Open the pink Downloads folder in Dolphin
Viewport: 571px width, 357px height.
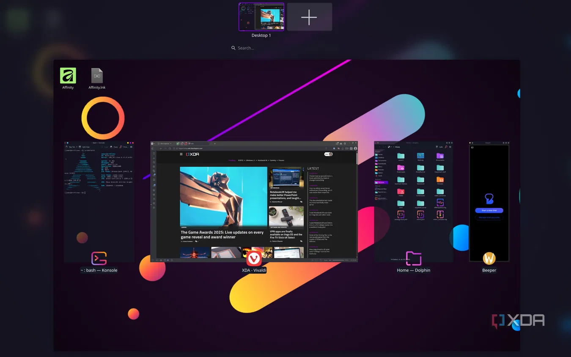401,169
